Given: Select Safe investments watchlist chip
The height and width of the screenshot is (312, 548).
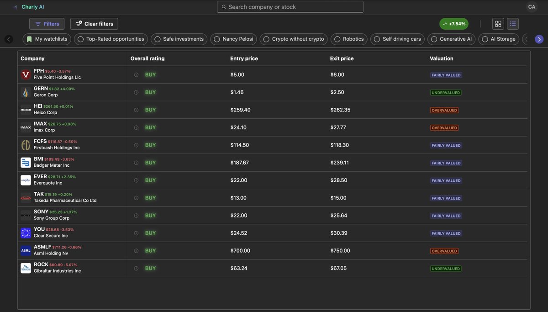Looking at the screenshot, I should pos(179,39).
